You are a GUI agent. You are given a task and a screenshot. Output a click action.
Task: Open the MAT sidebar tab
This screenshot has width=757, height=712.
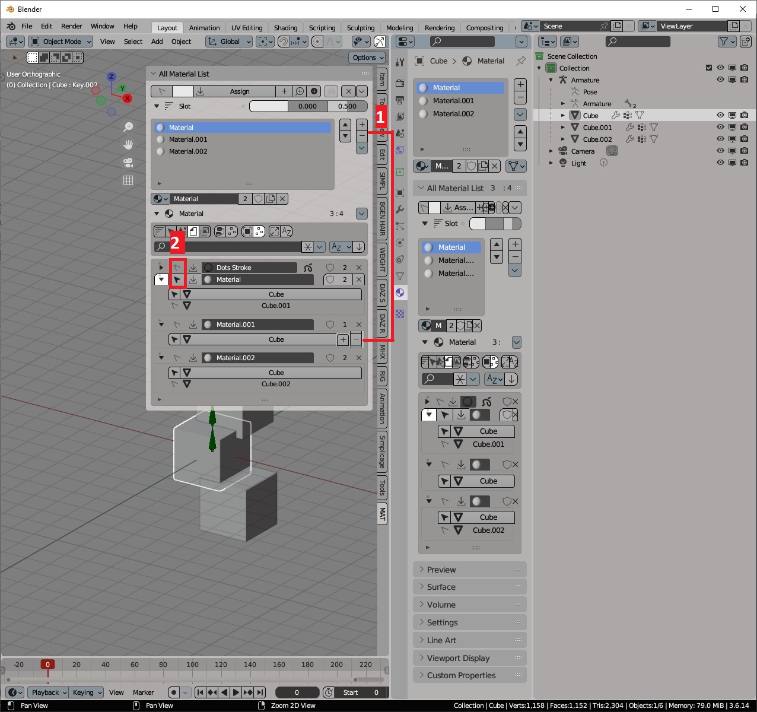click(383, 514)
